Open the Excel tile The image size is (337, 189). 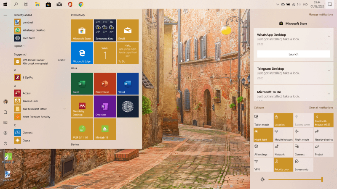82,83
